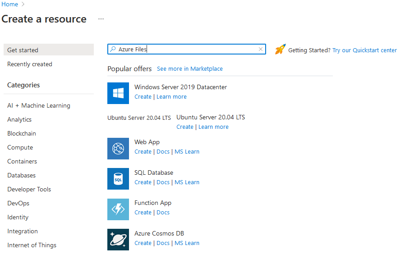
Task: Open the ellipsis more options menu
Action: 101,19
